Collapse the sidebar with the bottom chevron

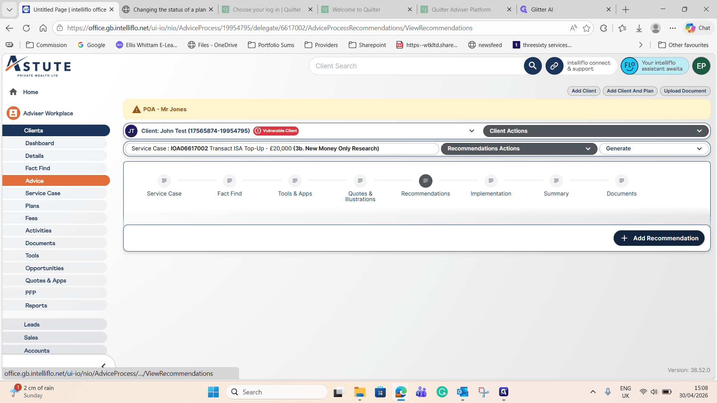(103, 366)
